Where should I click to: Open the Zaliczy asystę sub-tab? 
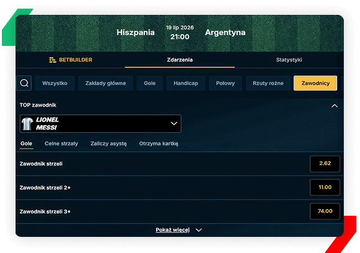click(108, 144)
